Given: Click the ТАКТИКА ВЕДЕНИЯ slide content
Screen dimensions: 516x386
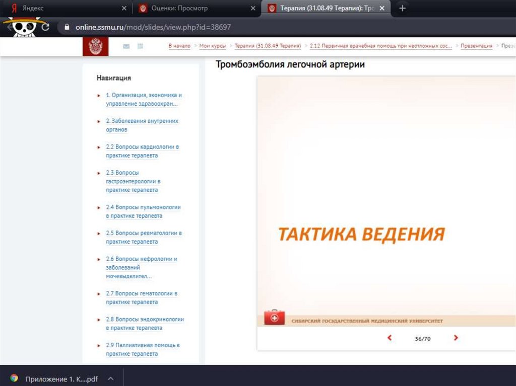Looking at the screenshot, I should 361,234.
